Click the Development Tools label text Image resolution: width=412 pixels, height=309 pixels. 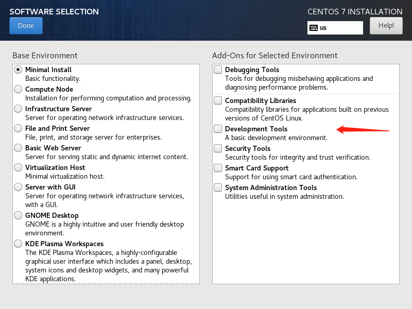[256, 129]
